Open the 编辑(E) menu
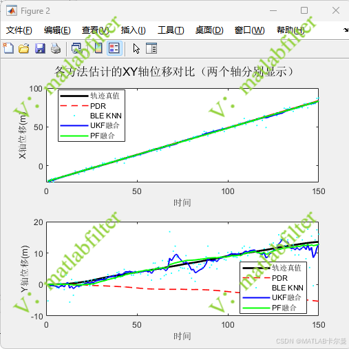Viewport: 349px width, 349px height. [57, 30]
